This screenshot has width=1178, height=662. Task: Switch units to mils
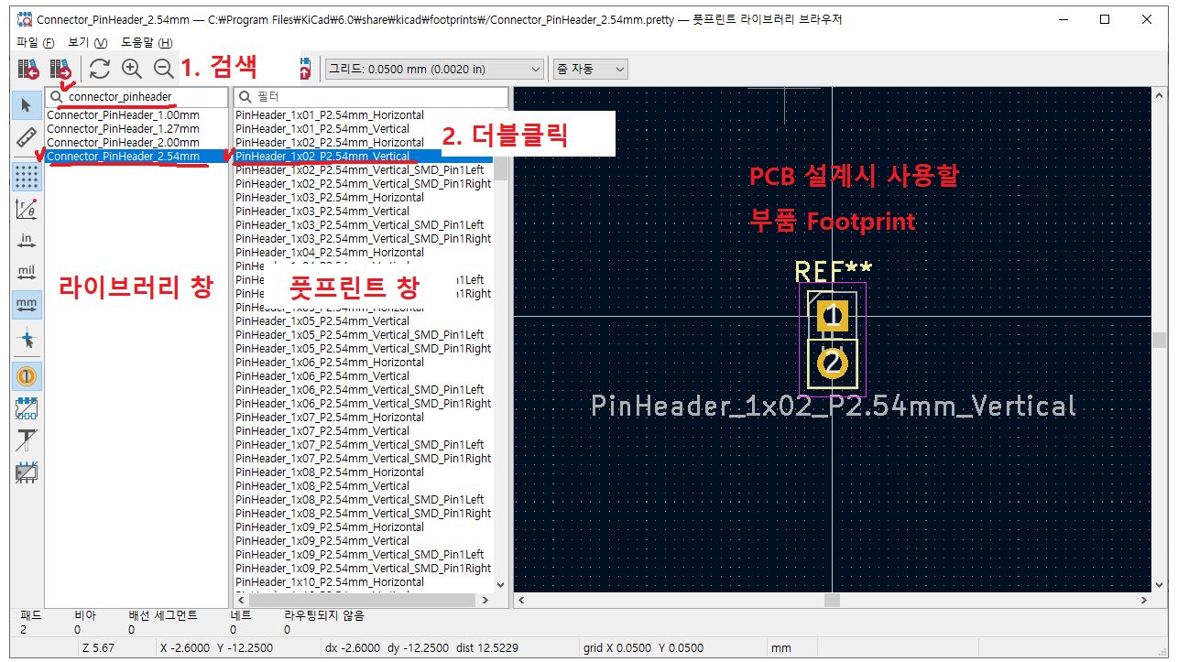tap(27, 273)
